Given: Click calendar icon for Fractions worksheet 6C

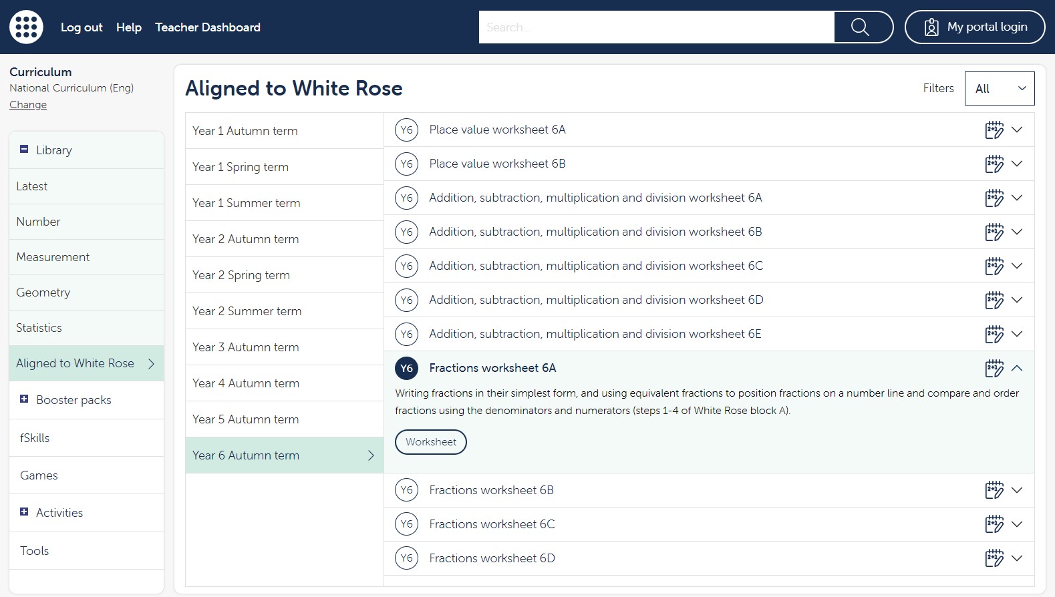Looking at the screenshot, I should pyautogui.click(x=994, y=524).
